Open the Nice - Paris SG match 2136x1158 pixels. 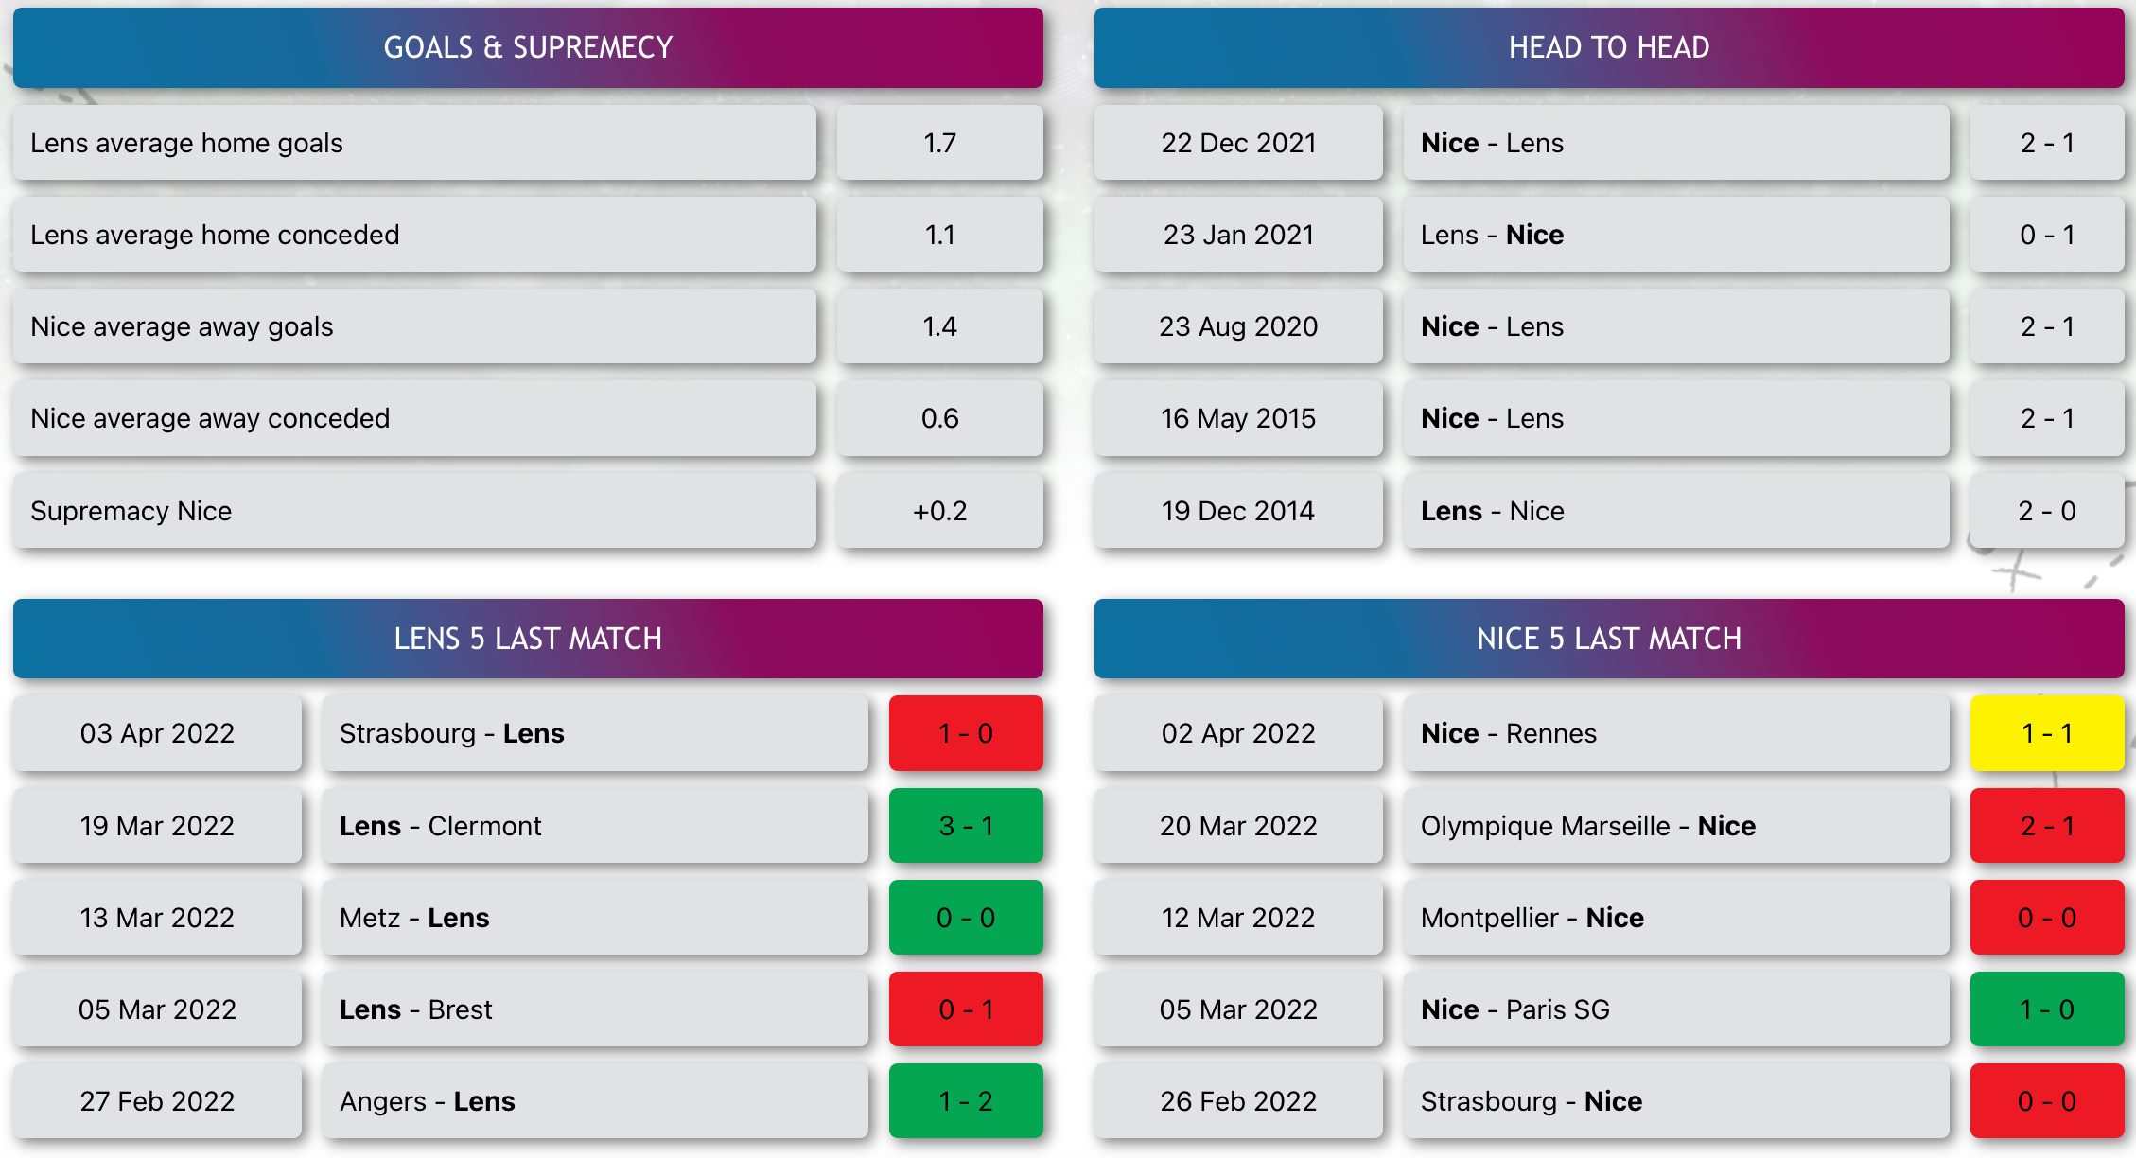click(1675, 1009)
